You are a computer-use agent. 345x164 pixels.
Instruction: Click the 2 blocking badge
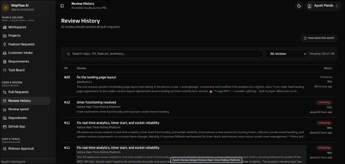pyautogui.click(x=324, y=102)
